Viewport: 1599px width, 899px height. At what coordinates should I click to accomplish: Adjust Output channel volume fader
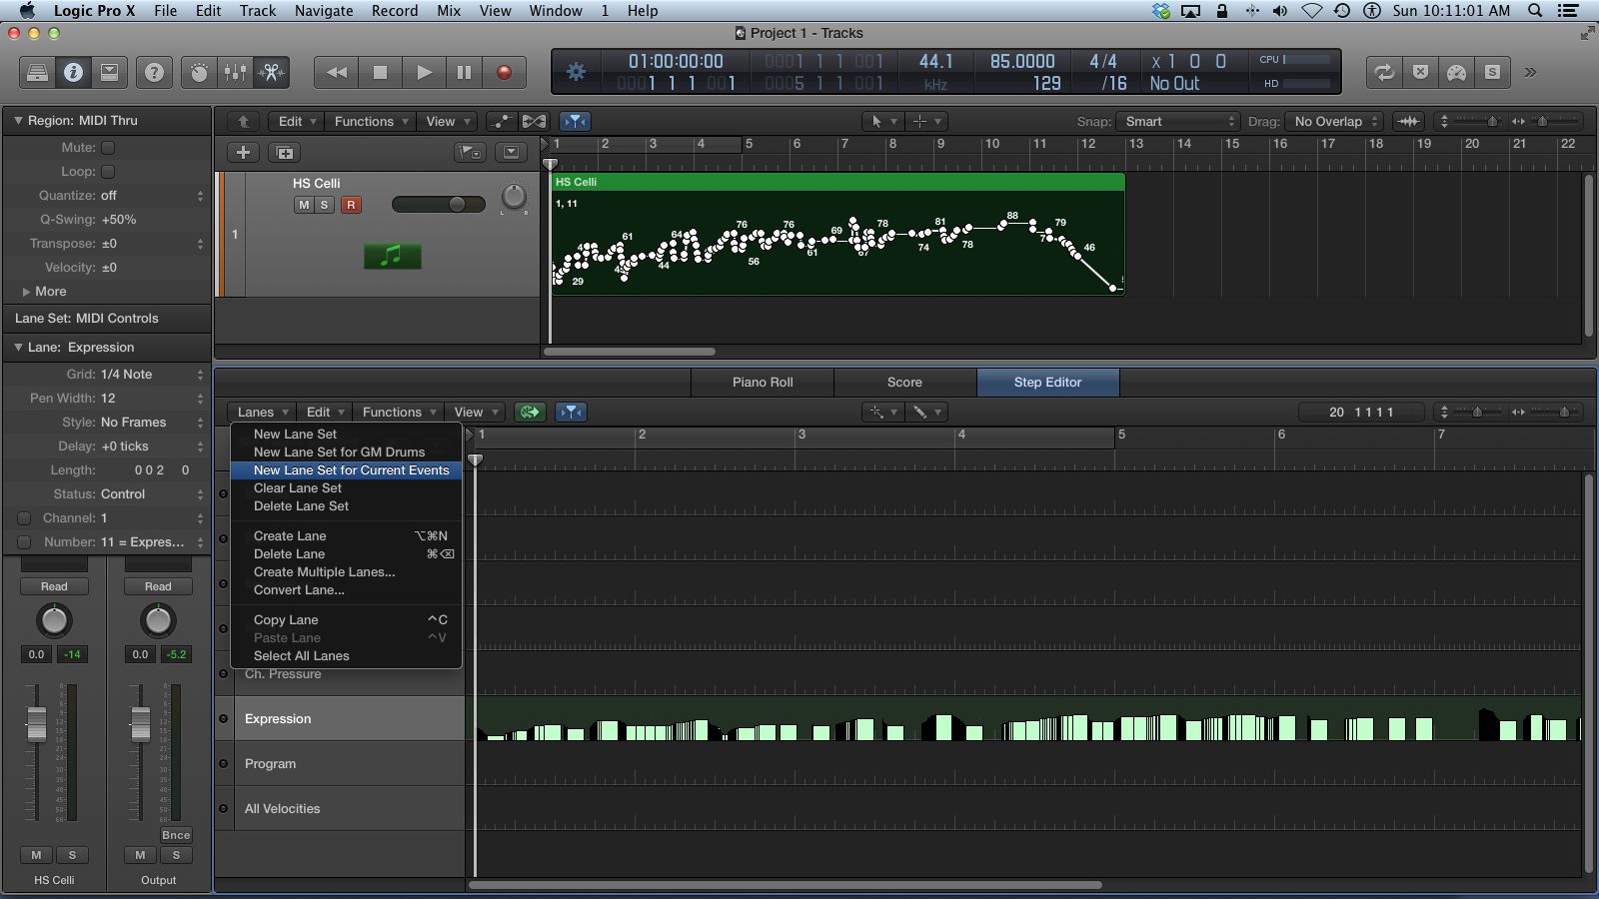click(141, 723)
